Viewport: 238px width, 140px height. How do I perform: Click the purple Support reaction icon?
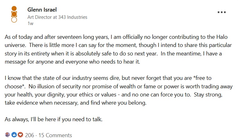point(7,135)
